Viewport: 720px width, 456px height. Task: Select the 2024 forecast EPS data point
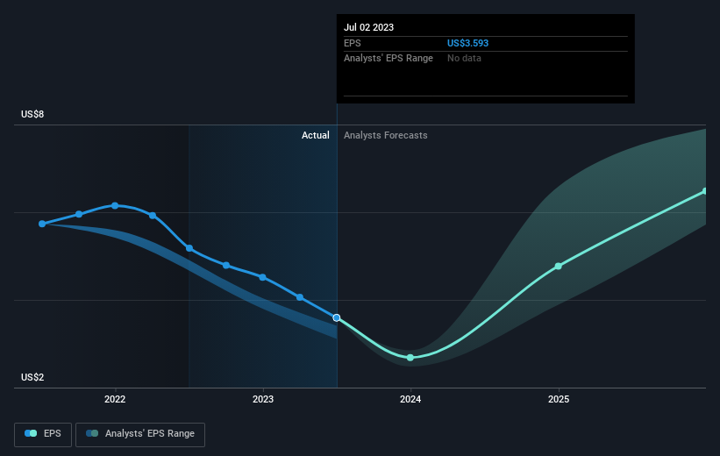tap(410, 357)
